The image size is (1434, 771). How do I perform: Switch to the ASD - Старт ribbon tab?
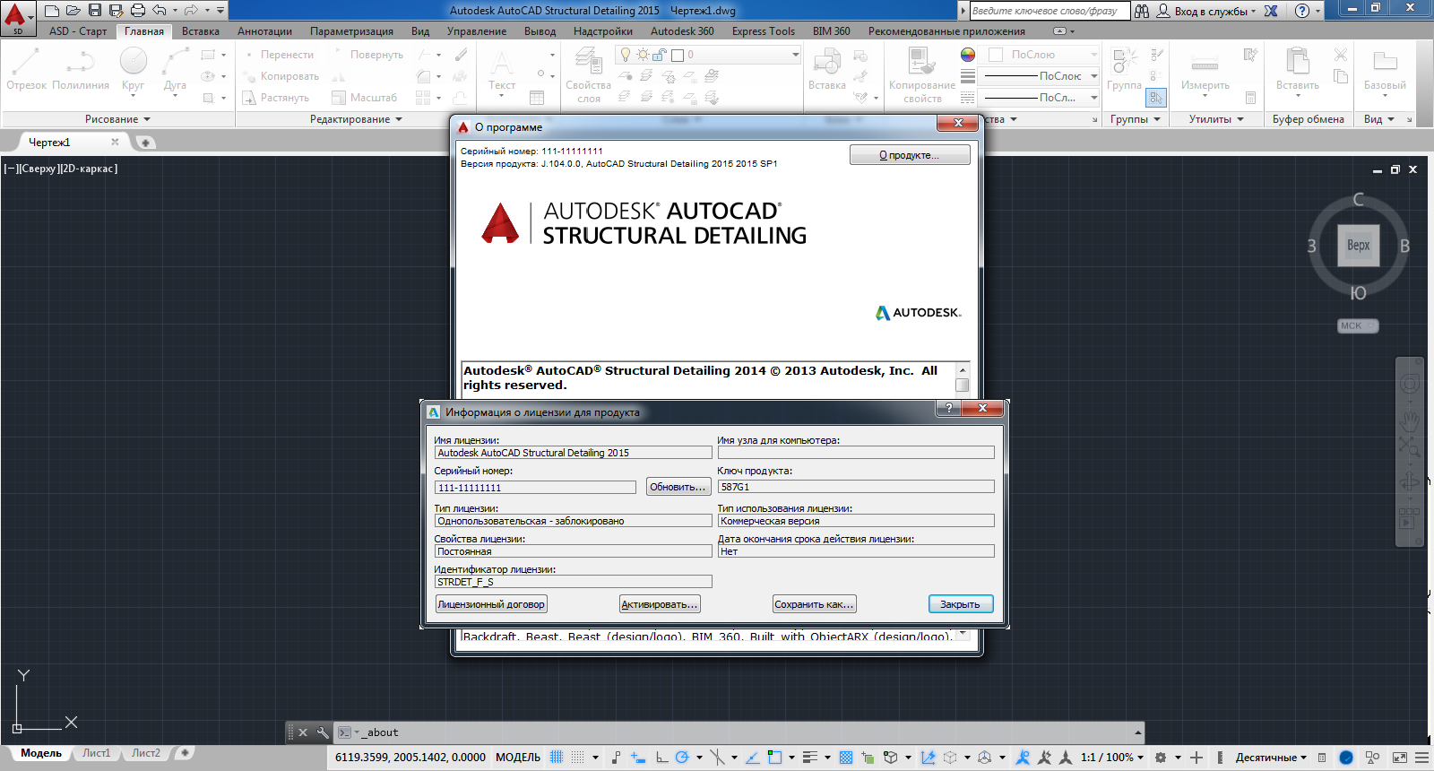click(78, 31)
